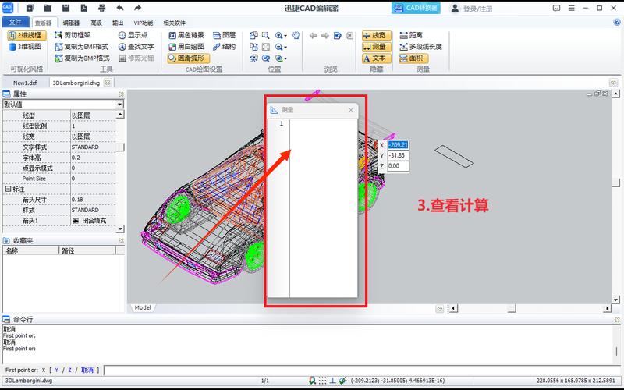Undo the last action
Viewport: 624px width, 390px height.
120,8
